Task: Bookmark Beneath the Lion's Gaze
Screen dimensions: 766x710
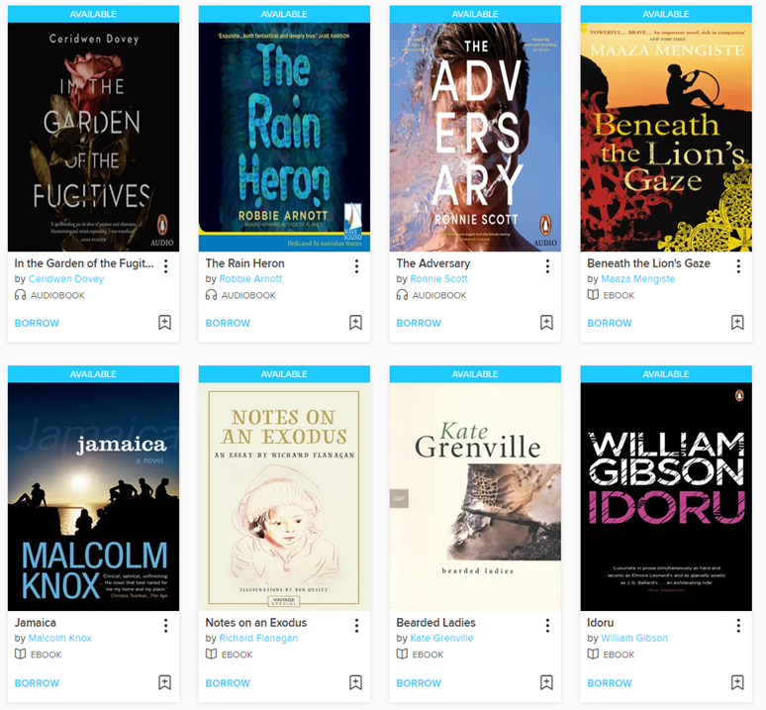Action: coord(737,323)
